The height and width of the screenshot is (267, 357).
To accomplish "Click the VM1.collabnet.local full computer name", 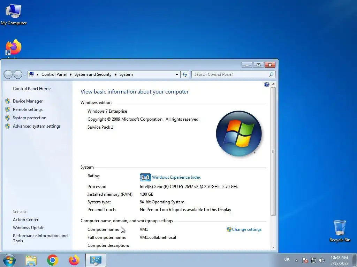I will [158, 237].
